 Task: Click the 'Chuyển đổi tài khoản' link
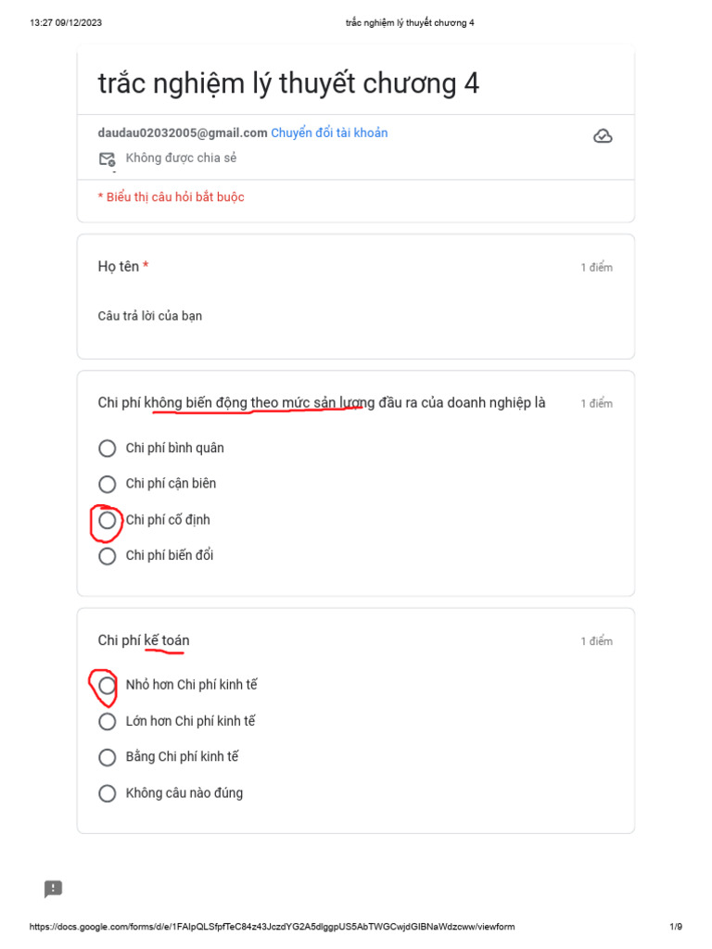tap(329, 133)
